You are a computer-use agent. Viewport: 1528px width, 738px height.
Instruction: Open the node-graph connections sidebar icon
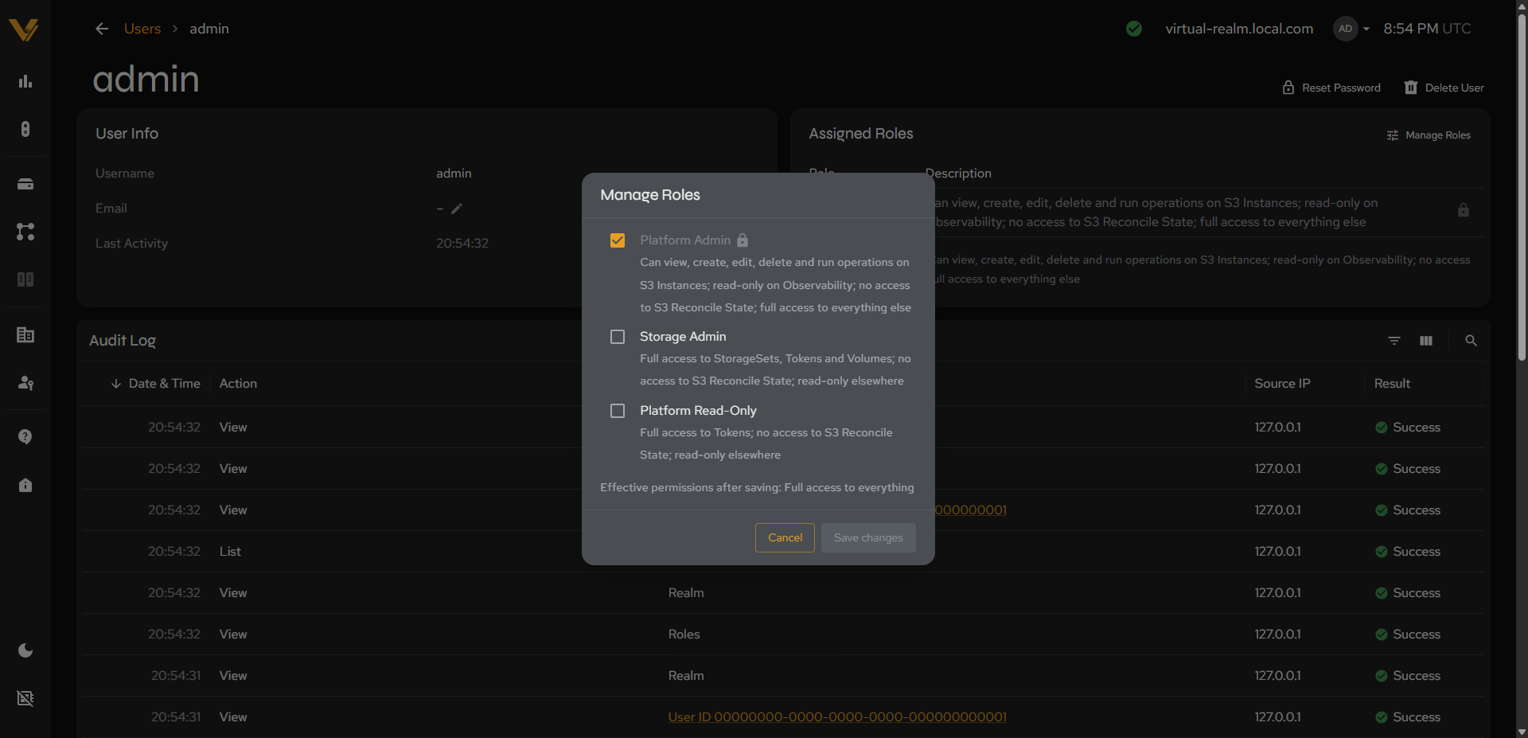click(25, 232)
